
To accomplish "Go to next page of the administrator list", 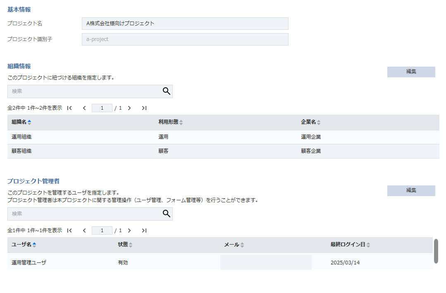I will pyautogui.click(x=129, y=231).
